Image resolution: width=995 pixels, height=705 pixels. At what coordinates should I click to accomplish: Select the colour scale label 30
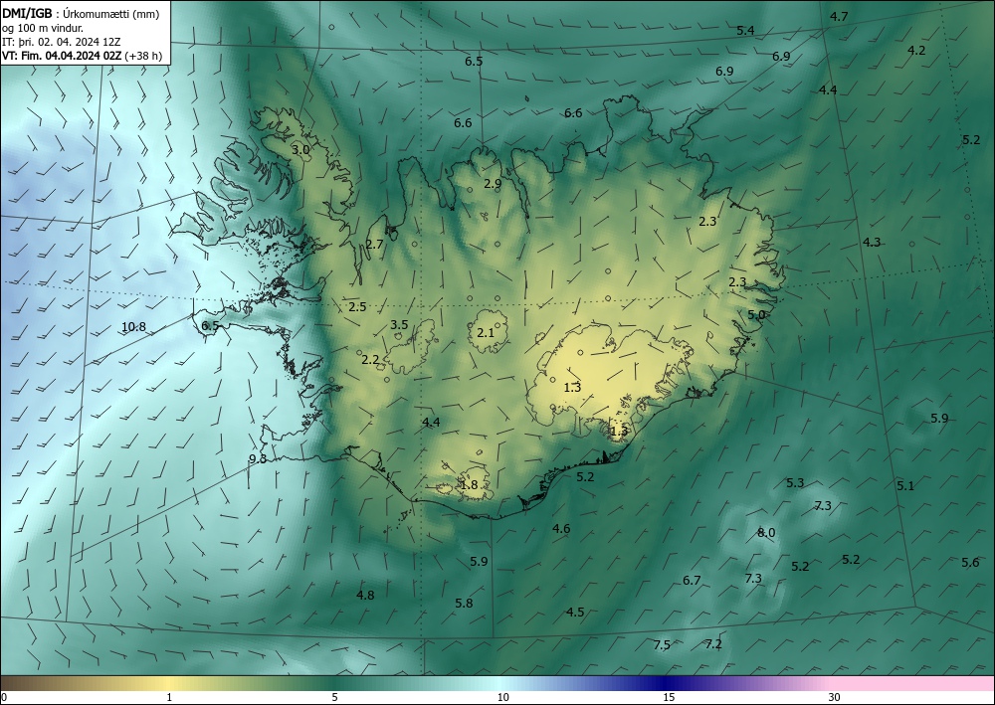coord(835,697)
